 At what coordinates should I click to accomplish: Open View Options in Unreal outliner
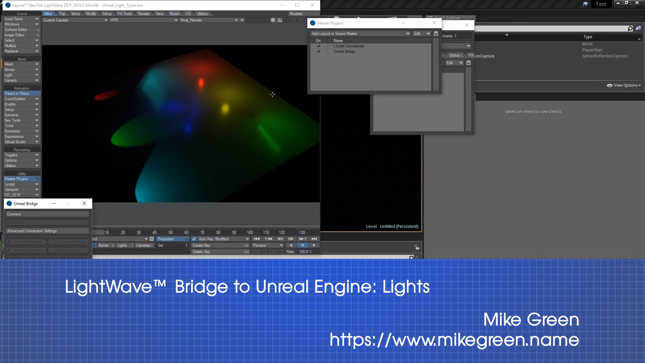tap(624, 85)
